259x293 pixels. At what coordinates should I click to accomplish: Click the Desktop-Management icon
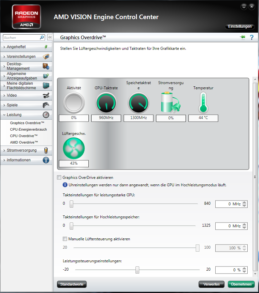click(x=46, y=66)
